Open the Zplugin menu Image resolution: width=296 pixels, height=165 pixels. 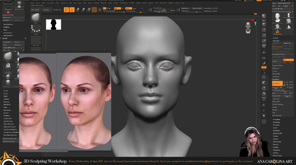pos(171,3)
